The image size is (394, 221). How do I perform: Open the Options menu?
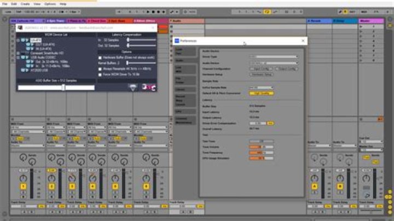pos(50,4)
